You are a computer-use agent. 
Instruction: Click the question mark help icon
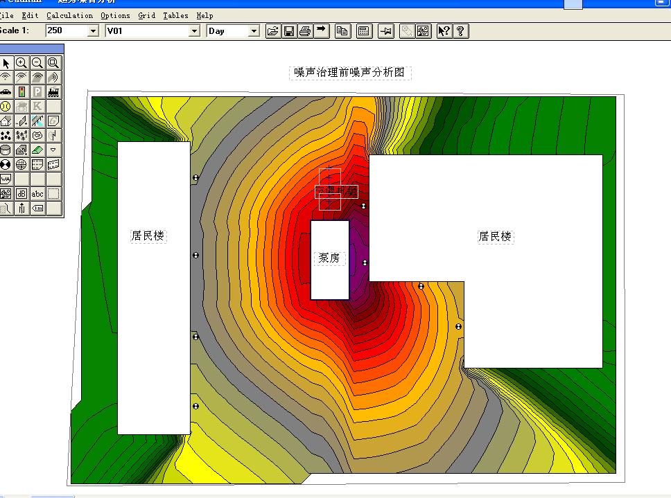tap(461, 31)
